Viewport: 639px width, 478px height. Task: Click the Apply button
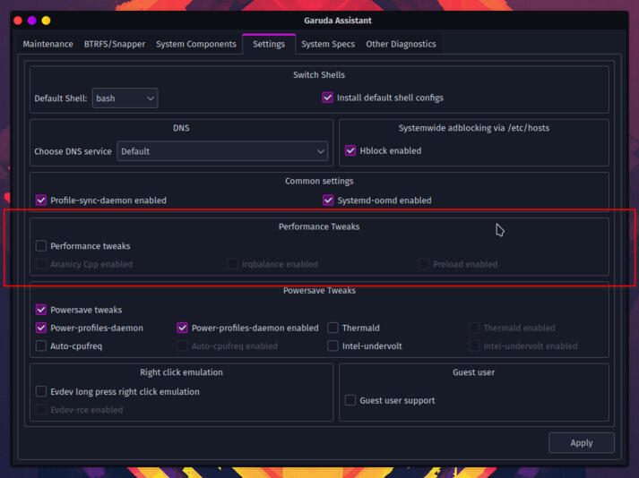582,442
